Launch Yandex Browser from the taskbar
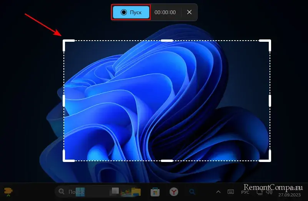 pyautogui.click(x=174, y=191)
